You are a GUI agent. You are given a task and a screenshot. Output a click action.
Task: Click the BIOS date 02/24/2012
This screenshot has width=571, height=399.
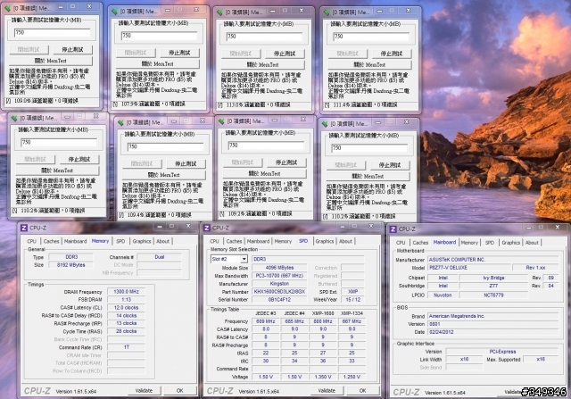pos(493,332)
